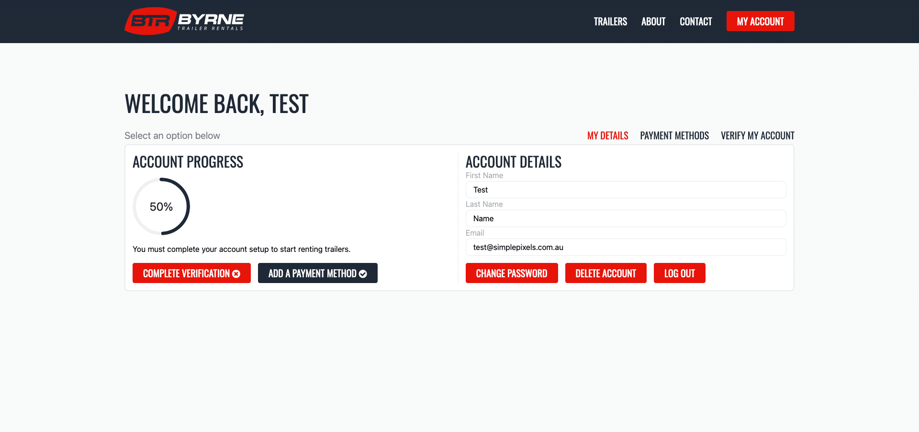Click into the Email input field
The height and width of the screenshot is (432, 919).
pos(626,247)
